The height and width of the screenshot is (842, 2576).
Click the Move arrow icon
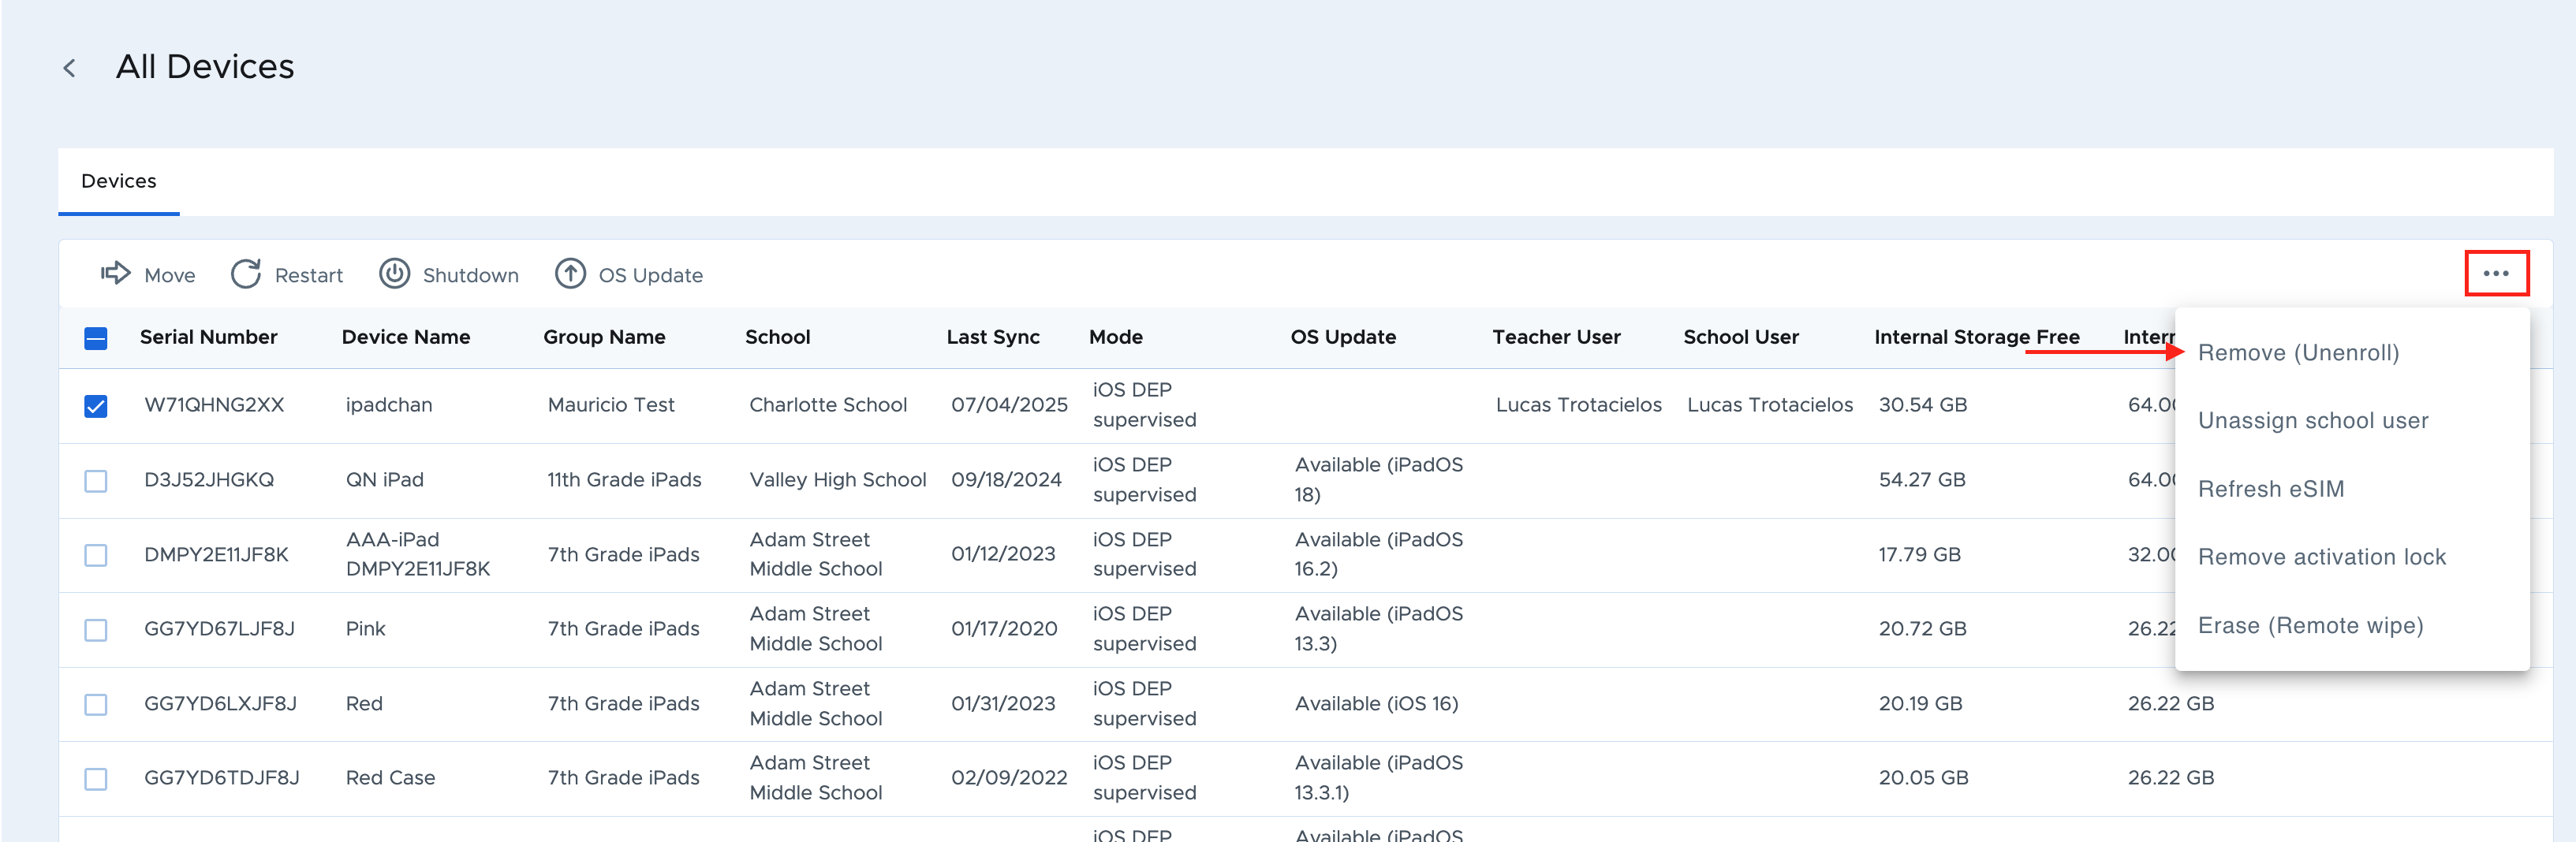coord(116,273)
